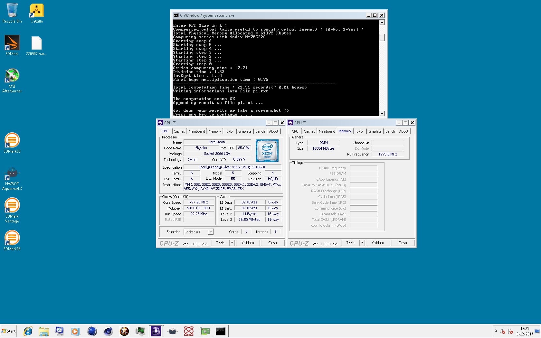Click the Core Speed value 797.98 MHz

(x=199, y=202)
